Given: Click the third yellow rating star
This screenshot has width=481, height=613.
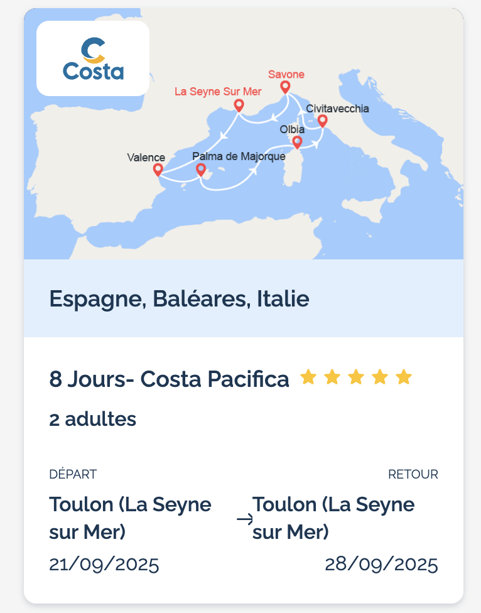Looking at the screenshot, I should click(356, 377).
